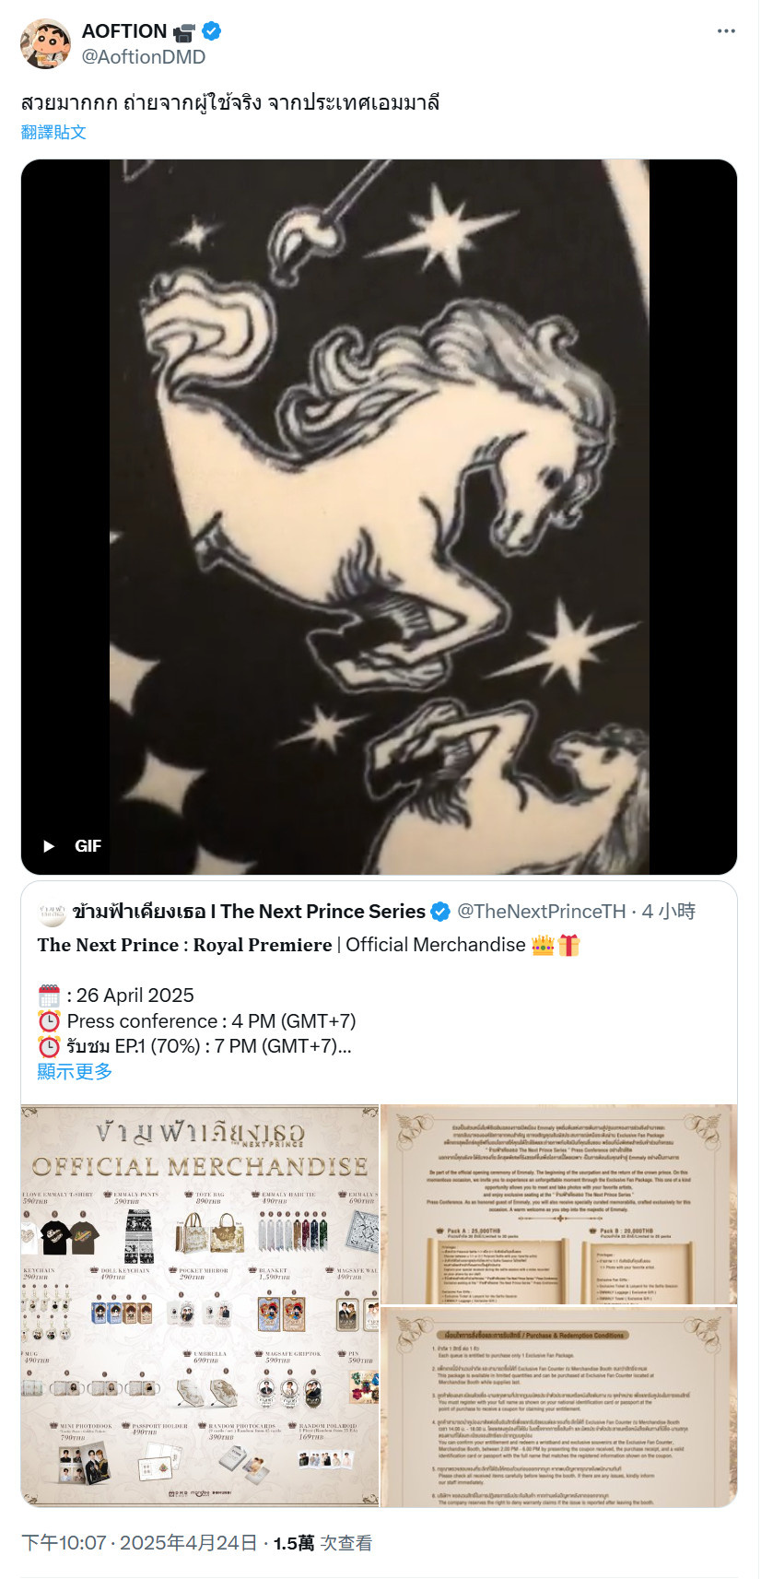Open the post timestamp 2025年4月24日
This screenshot has height=1579, width=761.
tap(188, 1543)
